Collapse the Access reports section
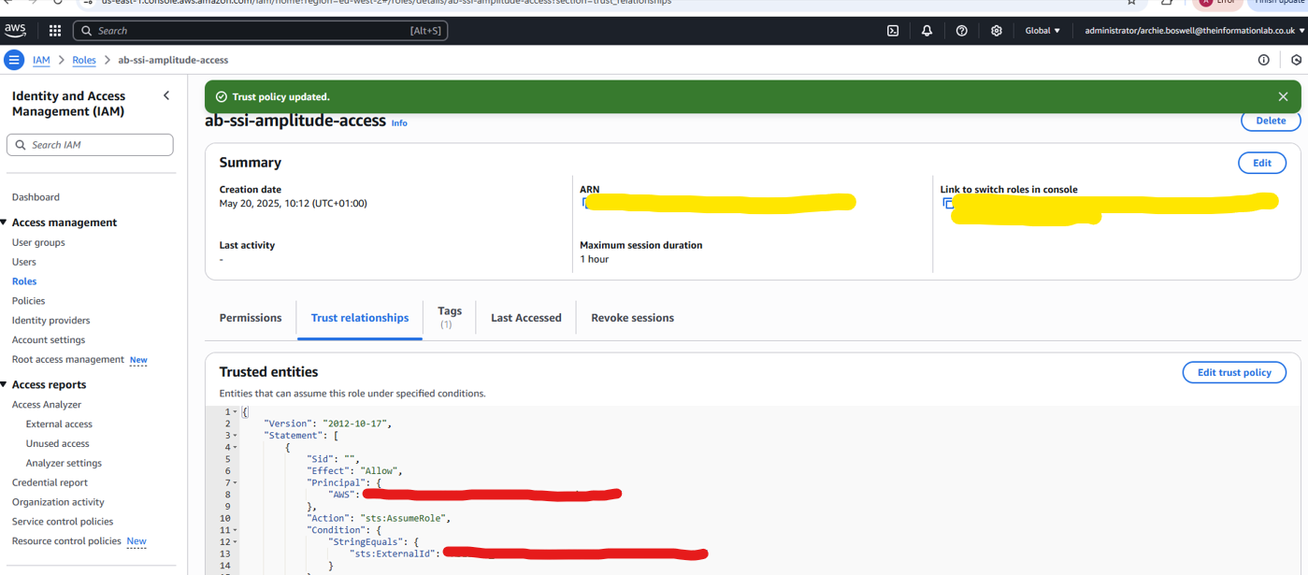This screenshot has height=575, width=1308. coord(5,384)
